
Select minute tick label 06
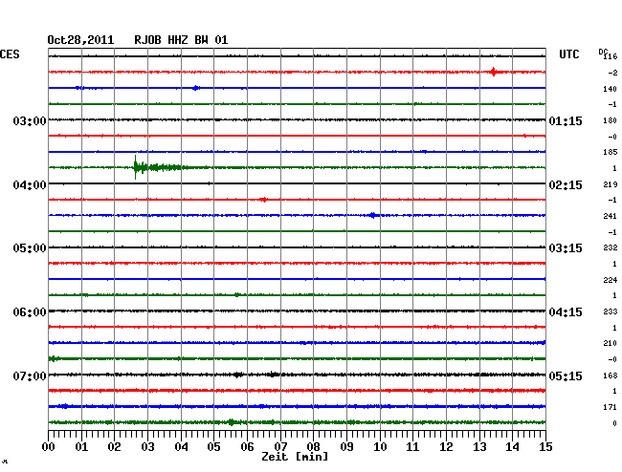tap(247, 447)
